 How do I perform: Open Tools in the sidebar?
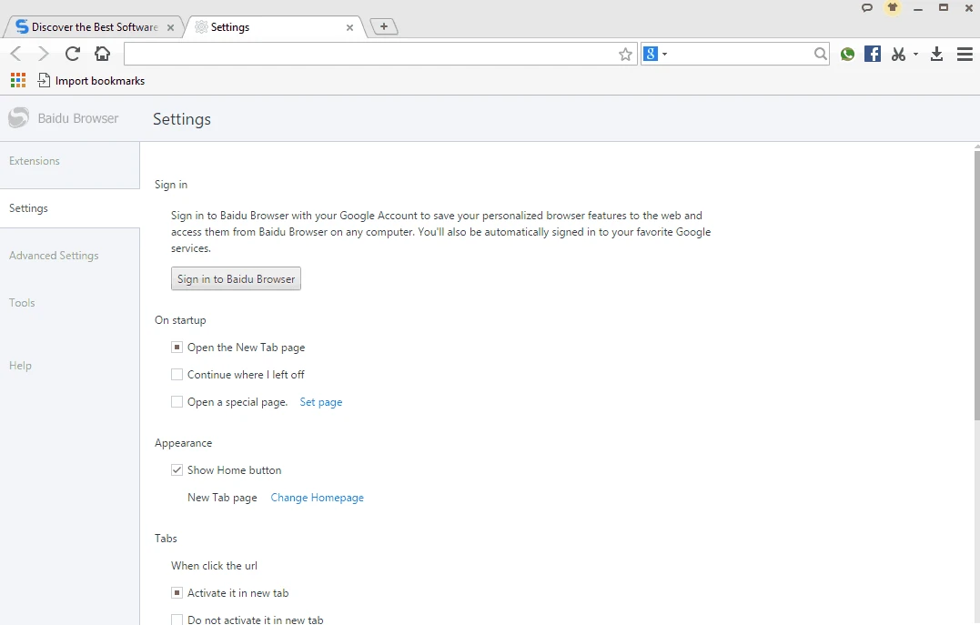pyautogui.click(x=22, y=303)
